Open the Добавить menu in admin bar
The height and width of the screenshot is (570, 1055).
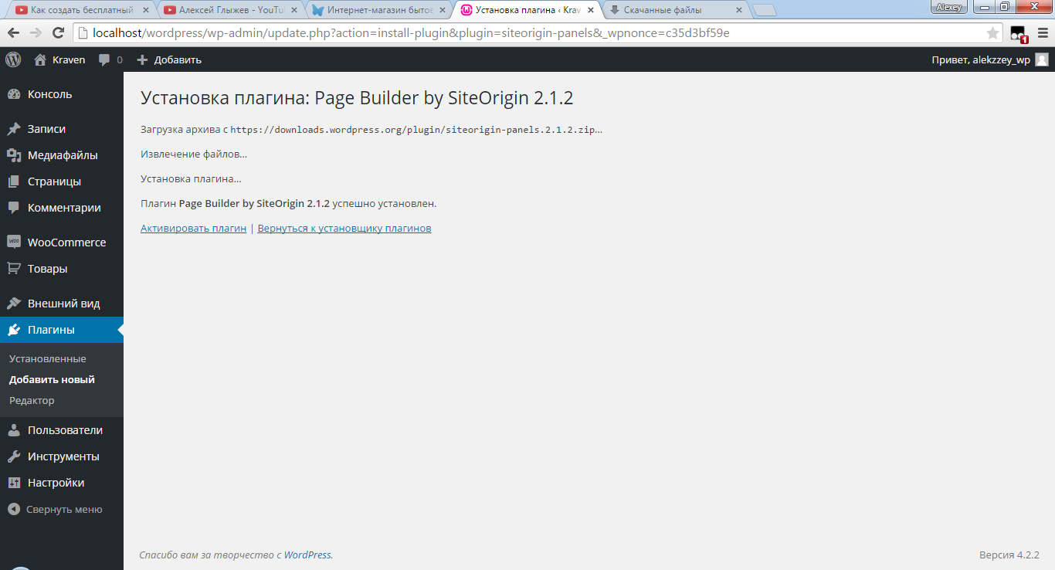point(169,59)
